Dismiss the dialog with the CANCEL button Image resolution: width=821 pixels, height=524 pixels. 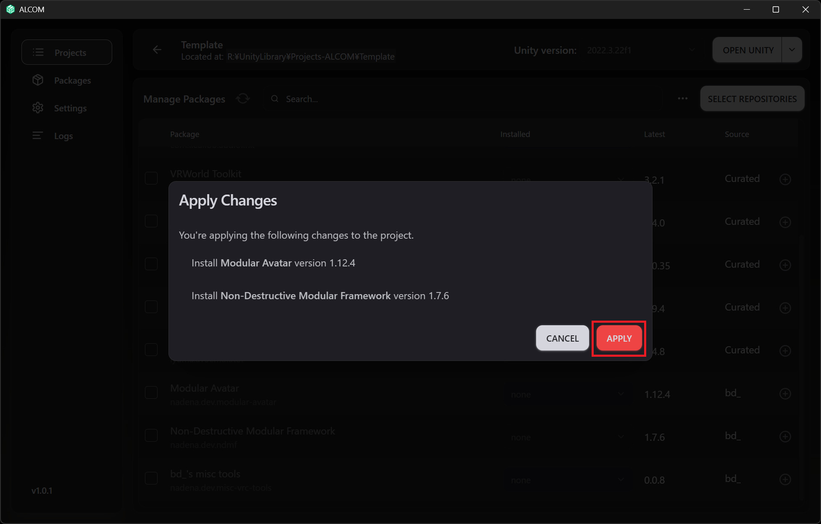pos(562,338)
